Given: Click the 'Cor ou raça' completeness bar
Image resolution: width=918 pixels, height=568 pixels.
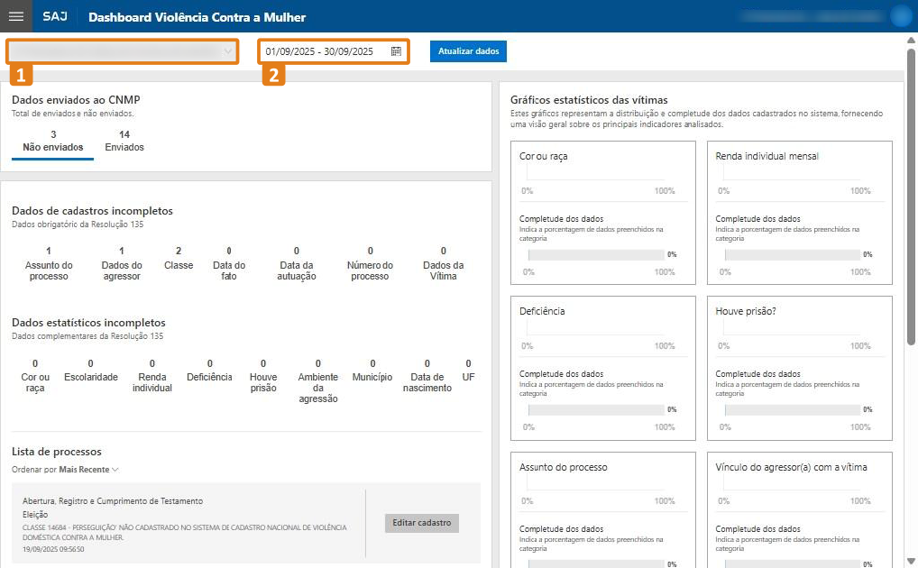Looking at the screenshot, I should (x=595, y=255).
